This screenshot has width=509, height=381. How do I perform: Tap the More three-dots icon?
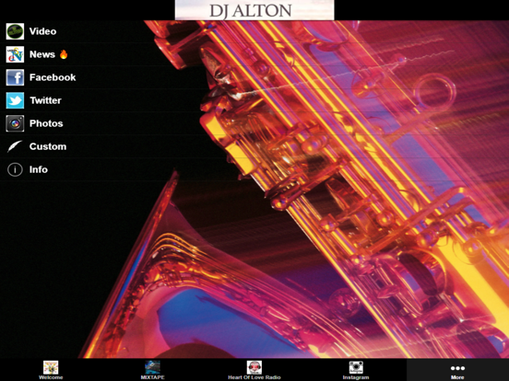pyautogui.click(x=457, y=368)
